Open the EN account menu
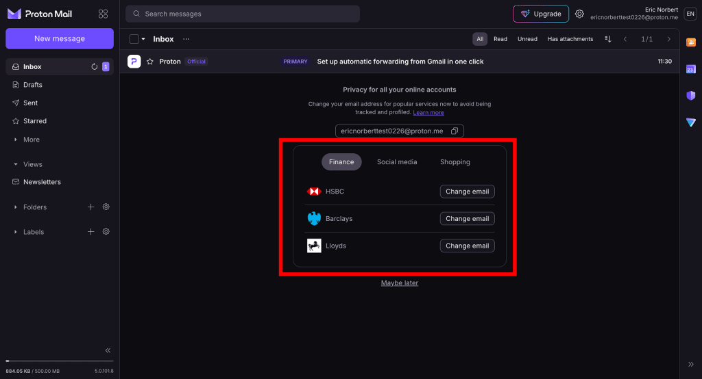The width and height of the screenshot is (702, 379). (690, 14)
